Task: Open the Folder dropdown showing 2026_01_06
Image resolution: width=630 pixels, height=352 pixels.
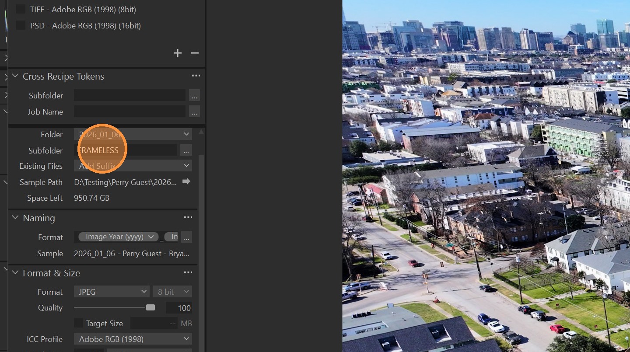Action: pyautogui.click(x=133, y=134)
